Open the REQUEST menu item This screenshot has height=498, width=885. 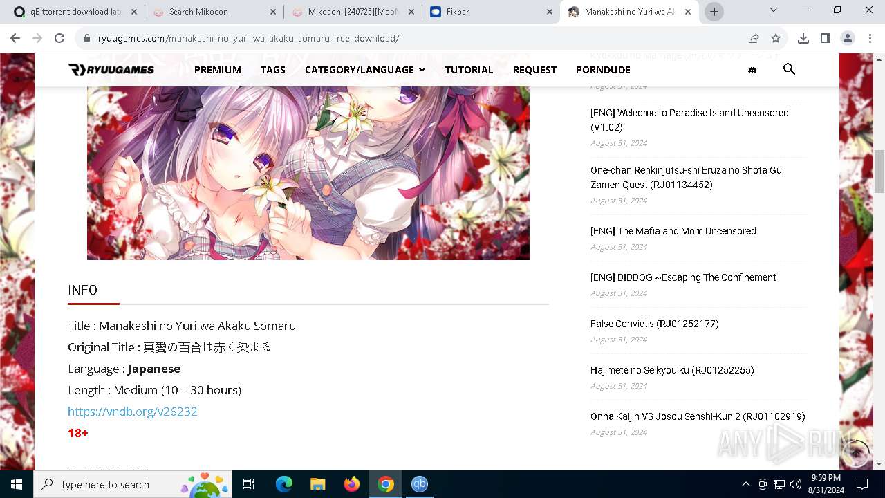pos(534,70)
